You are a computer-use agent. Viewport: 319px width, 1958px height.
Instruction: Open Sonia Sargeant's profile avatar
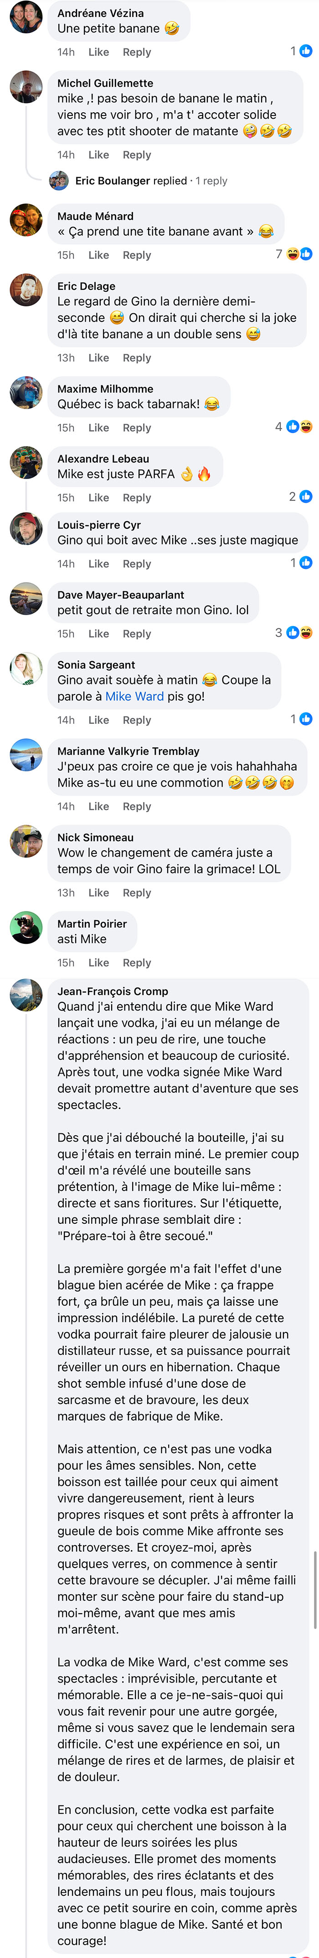coord(26,668)
